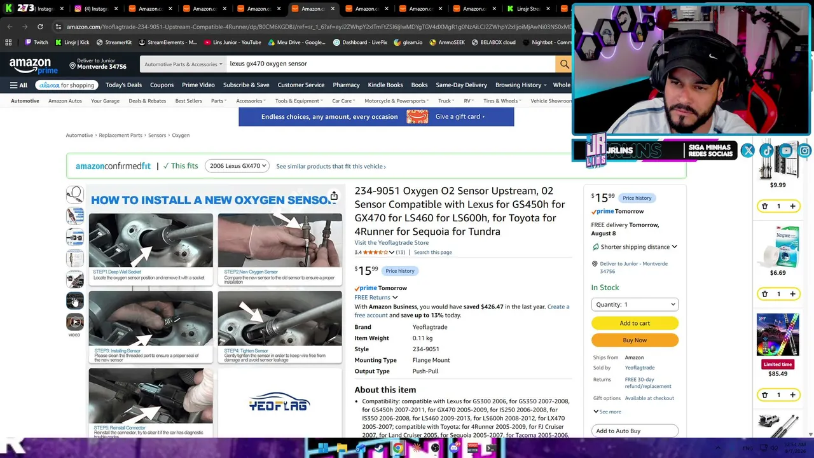The image size is (814, 458).
Task: Open the gleam.io bookmark
Action: (408, 43)
